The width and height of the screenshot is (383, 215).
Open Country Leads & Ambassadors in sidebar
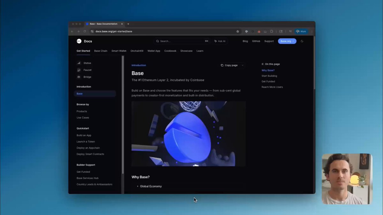[x=94, y=184]
